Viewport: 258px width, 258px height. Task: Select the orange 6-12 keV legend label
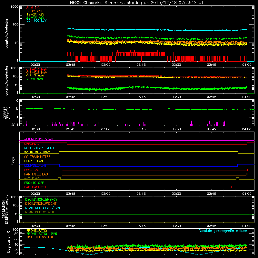pos(35,11)
